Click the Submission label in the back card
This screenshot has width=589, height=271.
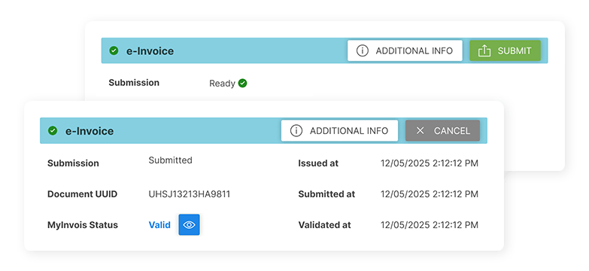(134, 83)
